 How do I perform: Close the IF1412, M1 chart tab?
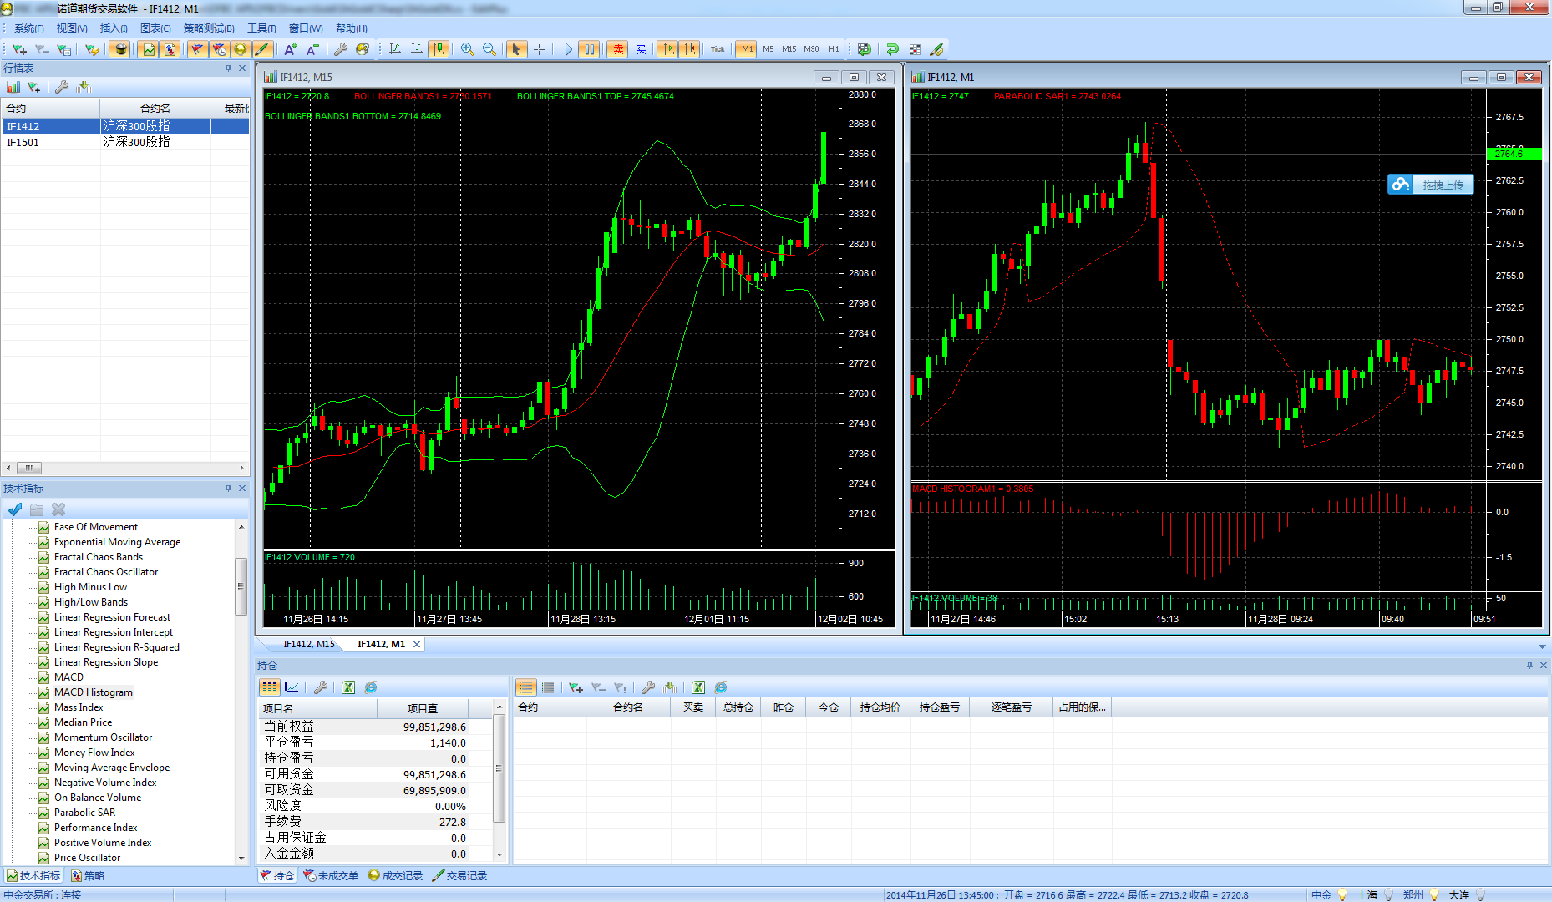click(x=416, y=644)
